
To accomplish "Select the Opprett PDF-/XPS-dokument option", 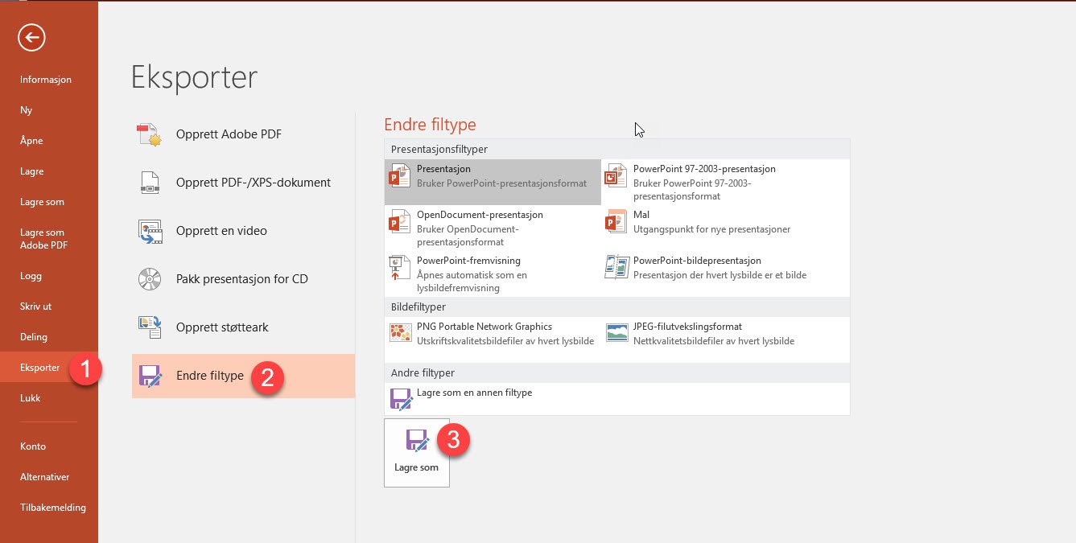I will click(243, 183).
